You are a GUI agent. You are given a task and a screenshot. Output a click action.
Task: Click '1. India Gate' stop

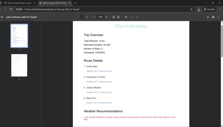click(x=90, y=66)
